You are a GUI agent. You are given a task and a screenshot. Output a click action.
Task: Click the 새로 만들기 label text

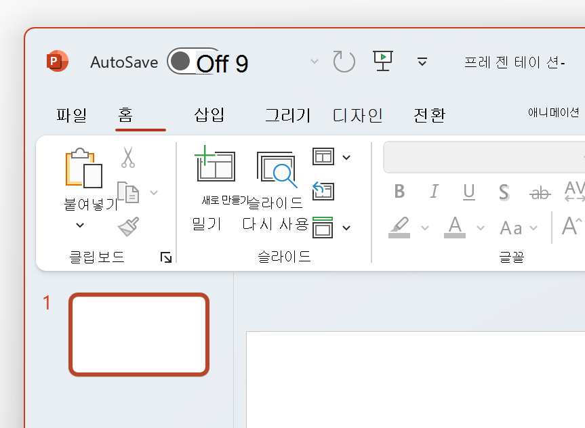pyautogui.click(x=224, y=200)
